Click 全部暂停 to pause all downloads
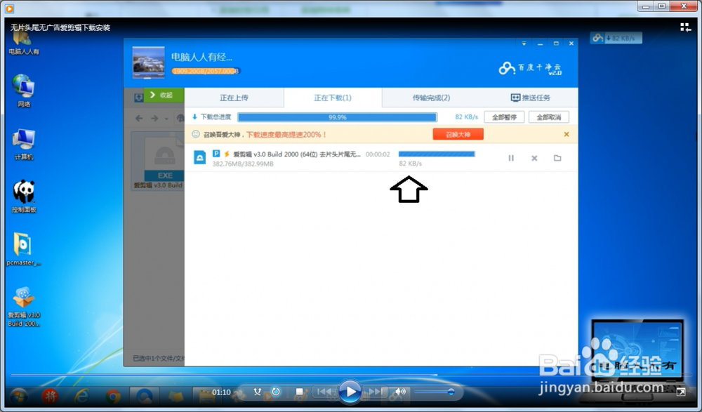This screenshot has height=412, width=702. (x=504, y=117)
